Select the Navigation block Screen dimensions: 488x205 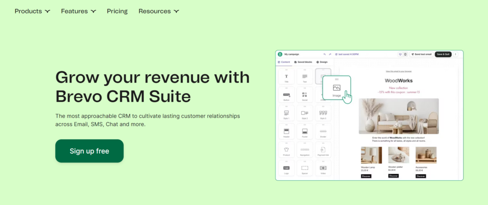click(x=305, y=150)
